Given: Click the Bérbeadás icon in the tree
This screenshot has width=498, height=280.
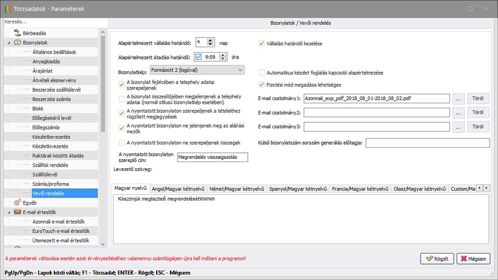Looking at the screenshot, I should pyautogui.click(x=17, y=33).
